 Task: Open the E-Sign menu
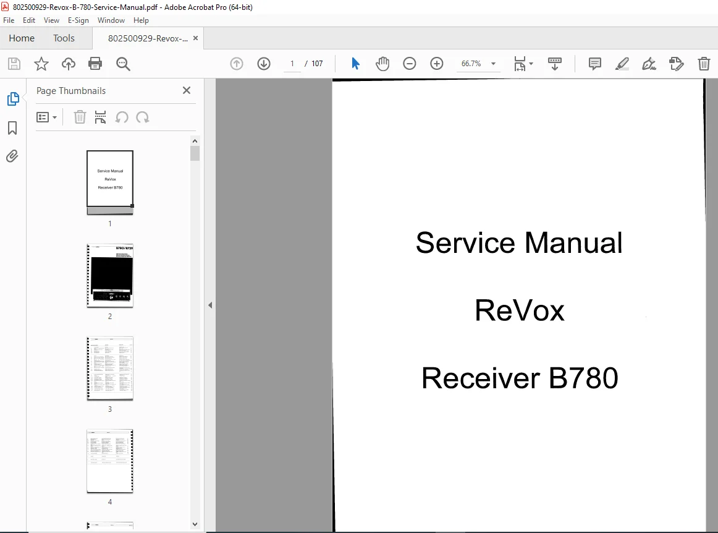click(78, 20)
